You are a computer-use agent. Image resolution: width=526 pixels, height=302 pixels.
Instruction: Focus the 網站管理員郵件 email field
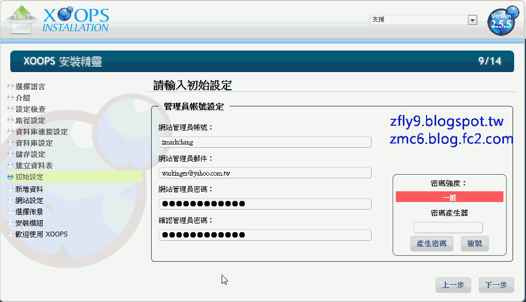tap(265, 173)
